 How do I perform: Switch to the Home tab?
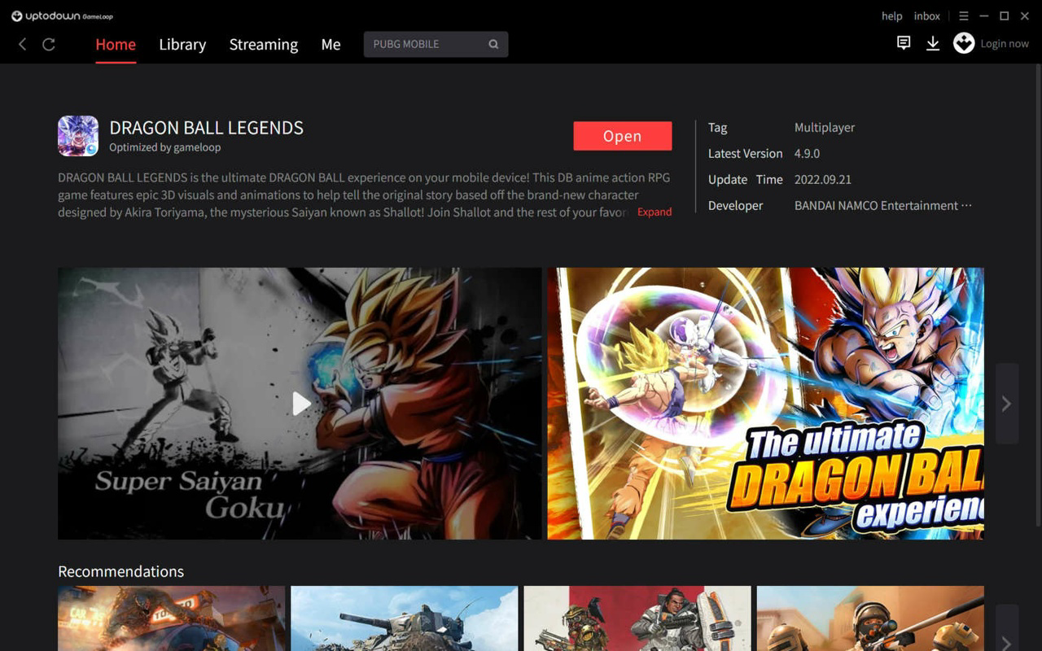(x=116, y=45)
